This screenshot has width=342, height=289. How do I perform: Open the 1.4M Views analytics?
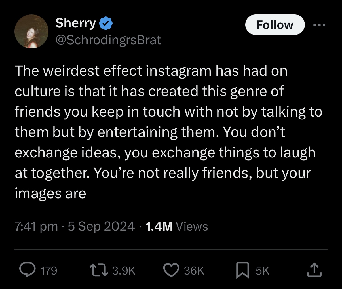click(176, 226)
